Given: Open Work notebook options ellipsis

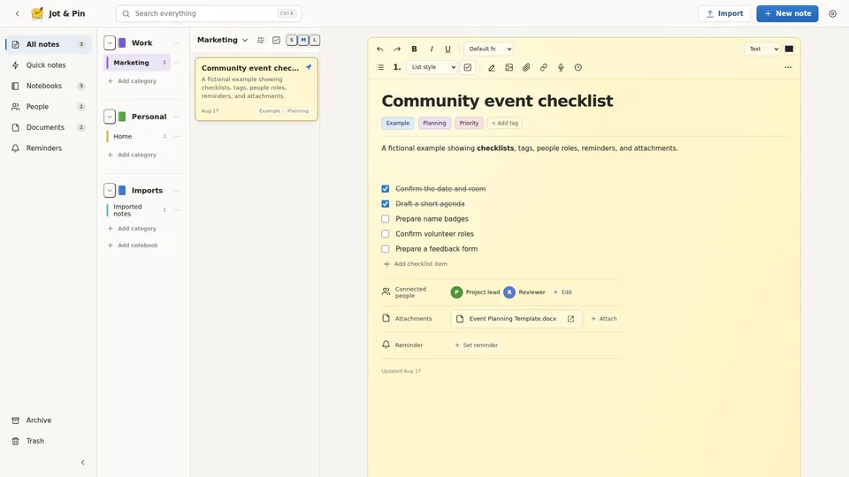Looking at the screenshot, I should coord(177,42).
